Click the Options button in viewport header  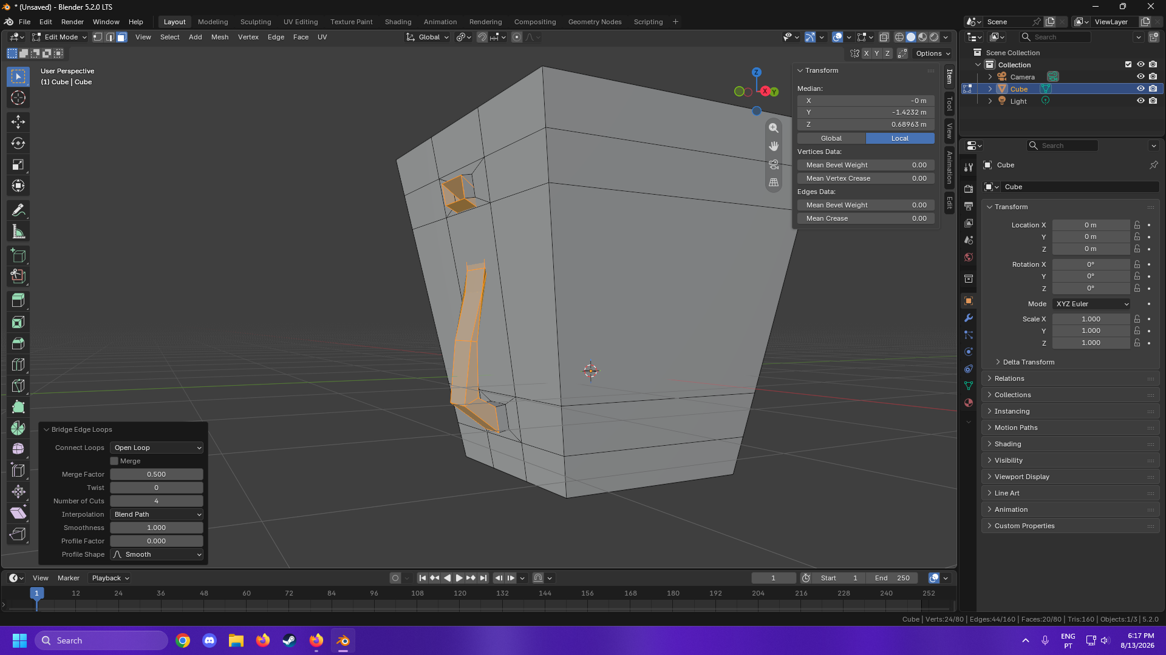click(933, 53)
